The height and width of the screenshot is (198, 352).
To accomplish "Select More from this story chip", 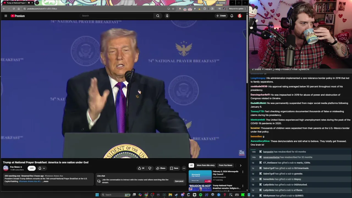I will point(206,165).
